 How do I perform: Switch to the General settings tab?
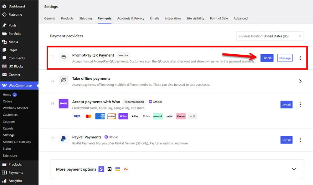point(50,18)
